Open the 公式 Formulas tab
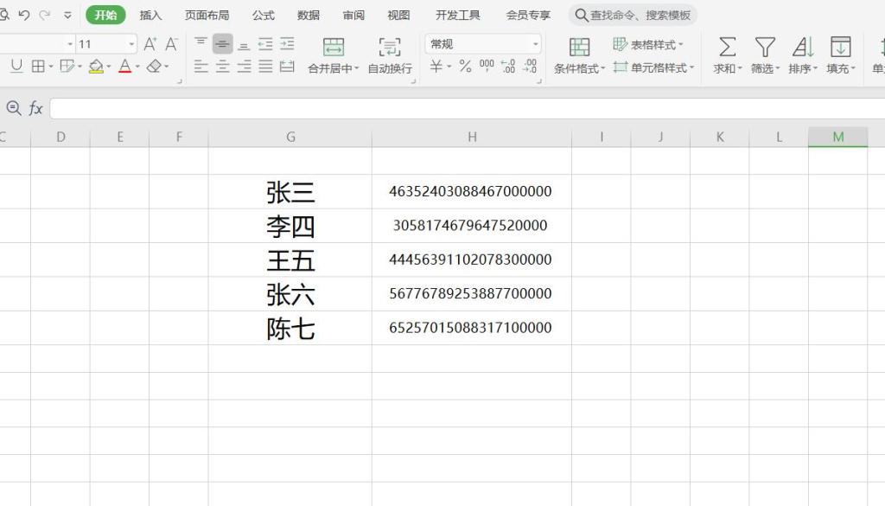 (263, 16)
